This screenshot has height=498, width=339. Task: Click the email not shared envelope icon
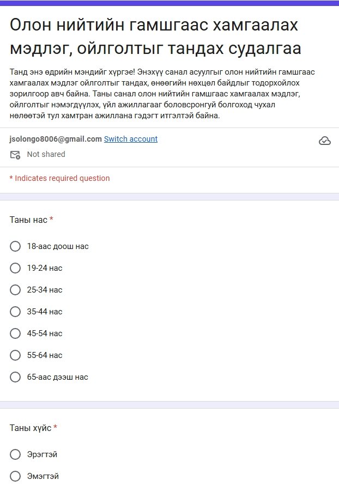(x=15, y=155)
